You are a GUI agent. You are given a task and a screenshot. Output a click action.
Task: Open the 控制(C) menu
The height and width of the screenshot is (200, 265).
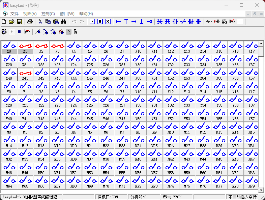[48, 14]
